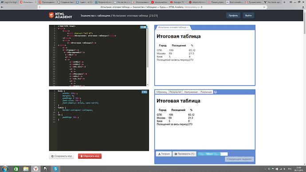Switch to the Школа вебмастеров browser tab
This screenshot has height=172, width=306.
(159, 2)
